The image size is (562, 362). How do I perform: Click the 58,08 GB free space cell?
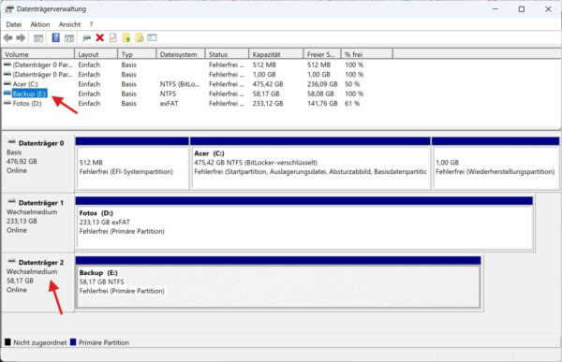320,94
